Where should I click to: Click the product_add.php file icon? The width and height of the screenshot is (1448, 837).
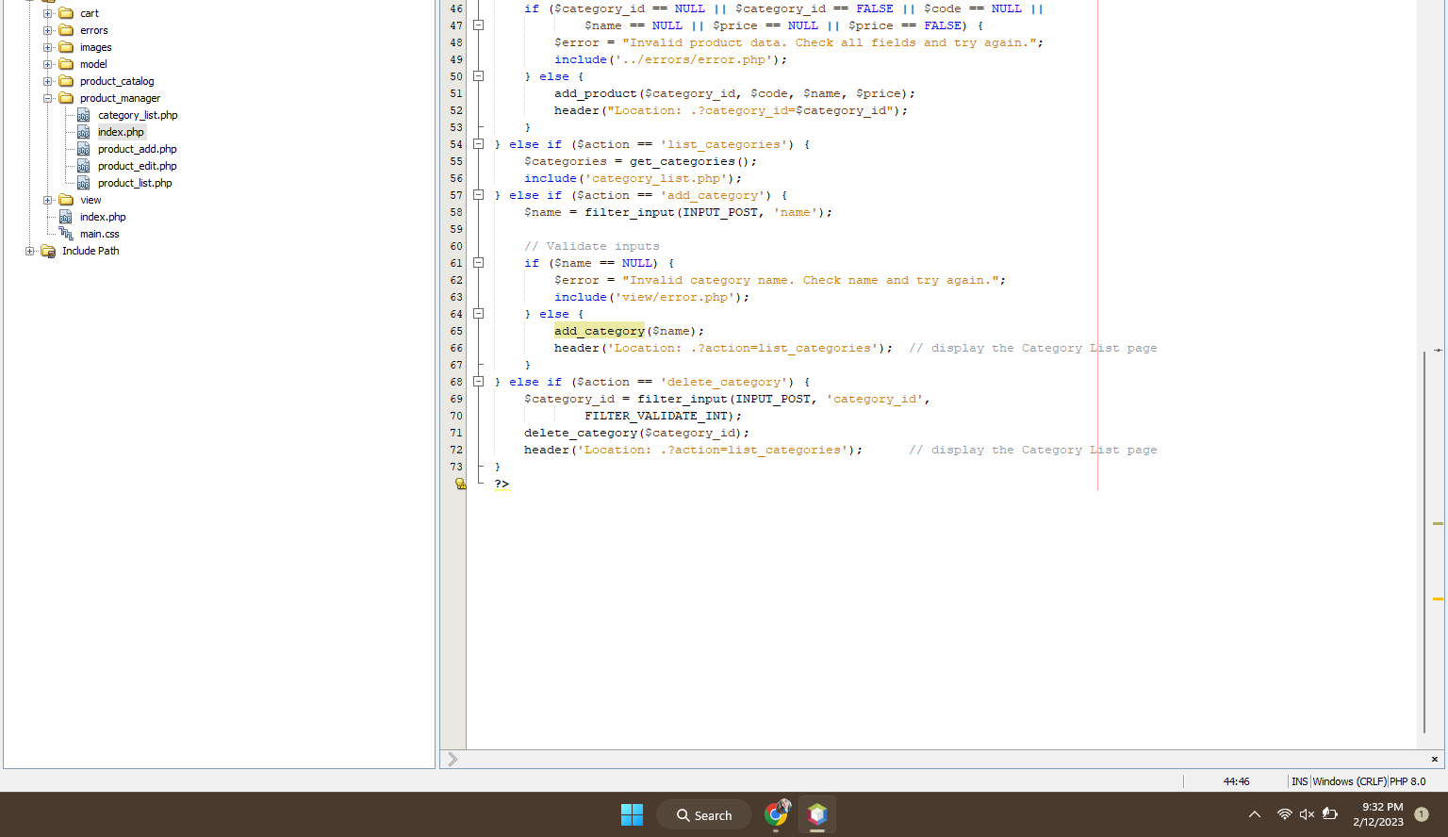pos(83,149)
